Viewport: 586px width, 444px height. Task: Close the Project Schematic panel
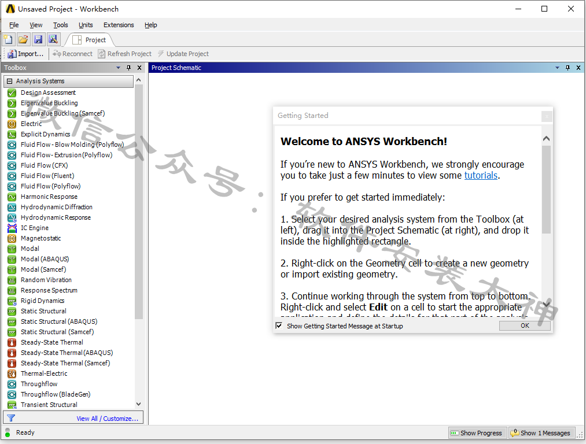click(578, 68)
